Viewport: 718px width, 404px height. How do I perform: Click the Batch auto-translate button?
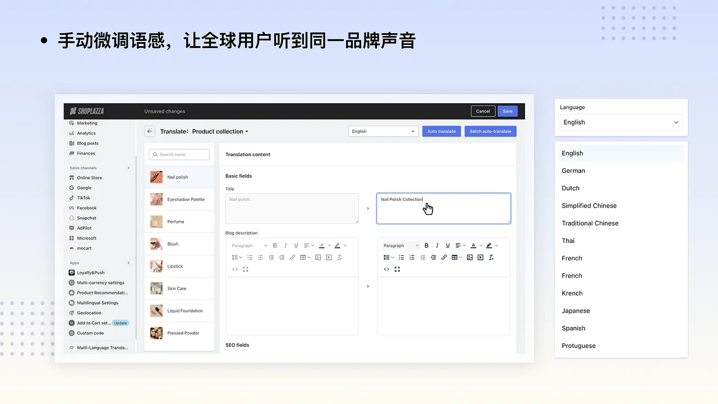click(490, 131)
